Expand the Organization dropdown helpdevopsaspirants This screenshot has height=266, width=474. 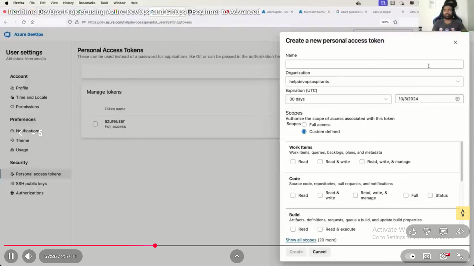click(374, 81)
